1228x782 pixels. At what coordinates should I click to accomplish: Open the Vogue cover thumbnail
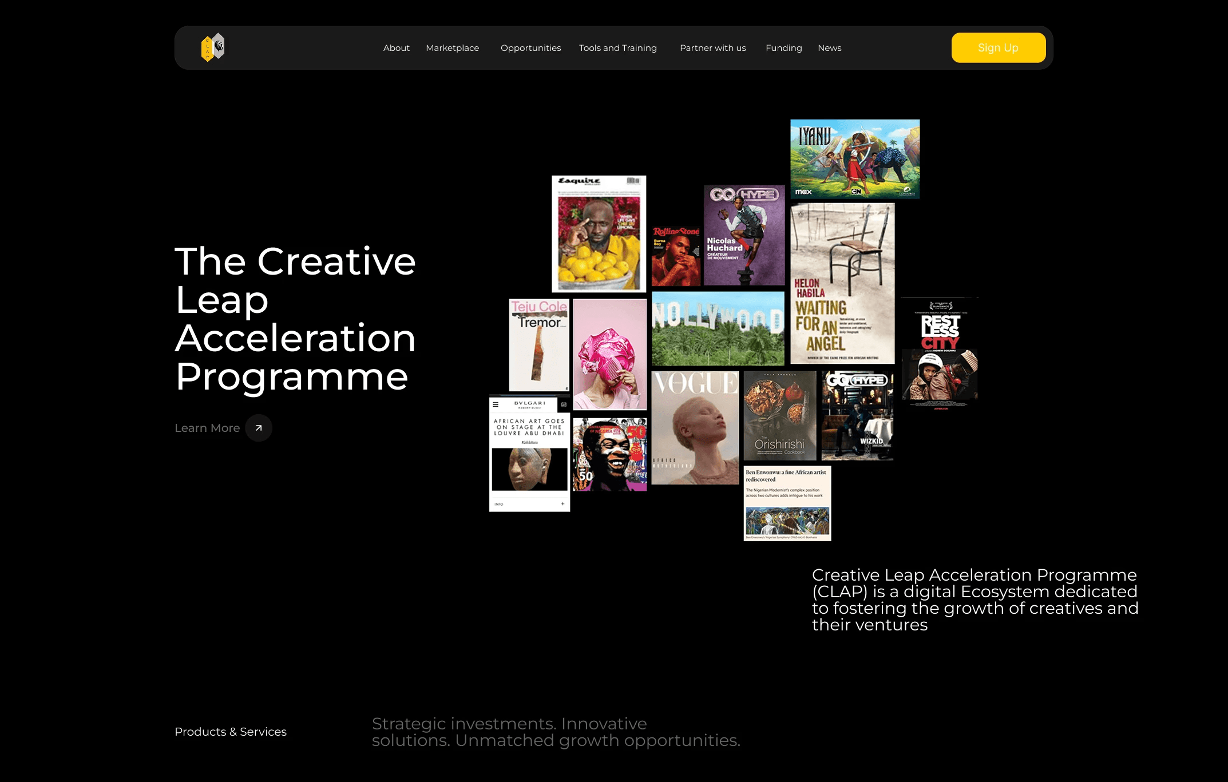(x=695, y=427)
